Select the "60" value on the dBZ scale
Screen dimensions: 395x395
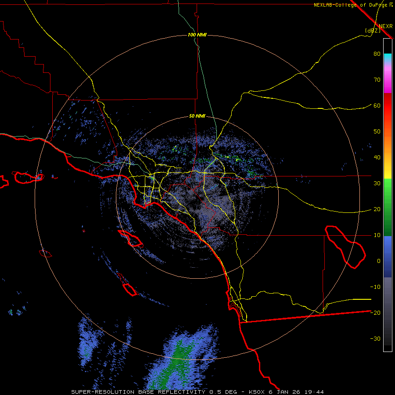point(377,105)
